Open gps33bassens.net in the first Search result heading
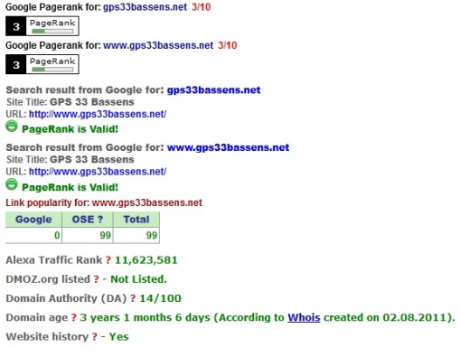Image resolution: width=460 pixels, height=357 pixels. coord(213,90)
